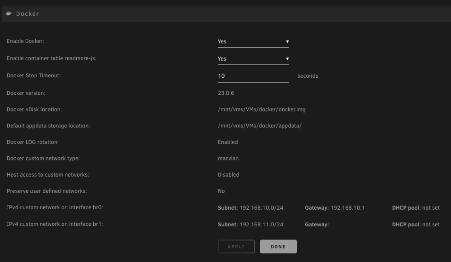Click the Host access to custom networks label
This screenshot has height=262, width=451.
48,175
